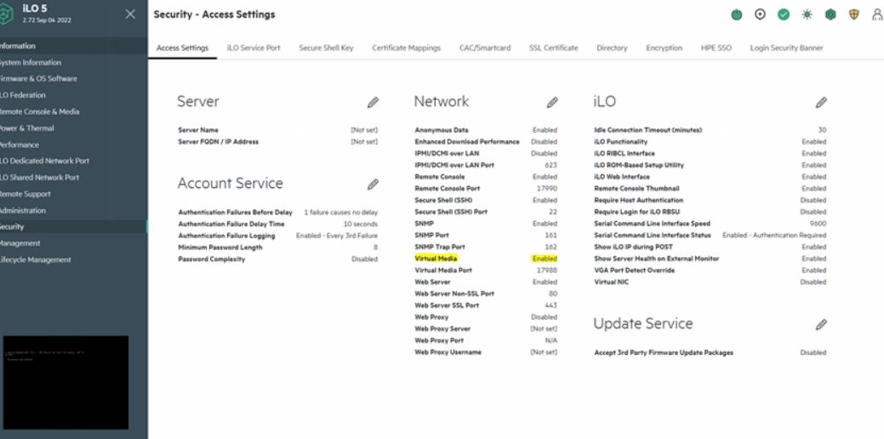Click the Anonymous Data setting label
The width and height of the screenshot is (884, 439).
442,130
